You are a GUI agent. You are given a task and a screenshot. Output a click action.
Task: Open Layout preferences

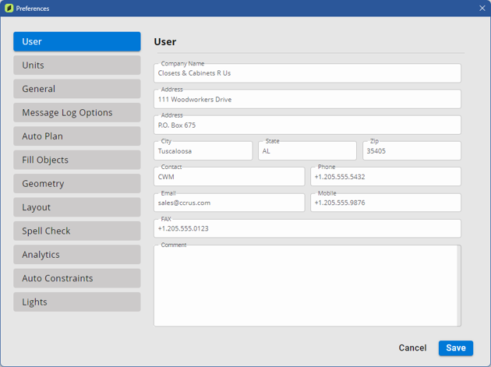[x=77, y=207]
